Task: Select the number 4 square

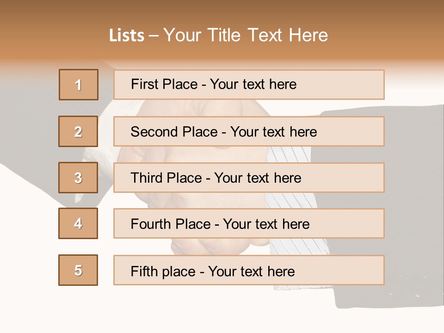Action: [78, 223]
